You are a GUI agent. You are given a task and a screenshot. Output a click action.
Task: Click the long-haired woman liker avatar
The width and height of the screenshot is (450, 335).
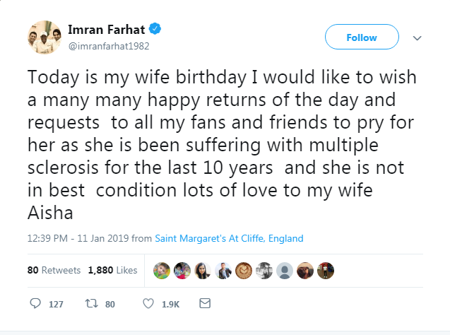coord(203,270)
